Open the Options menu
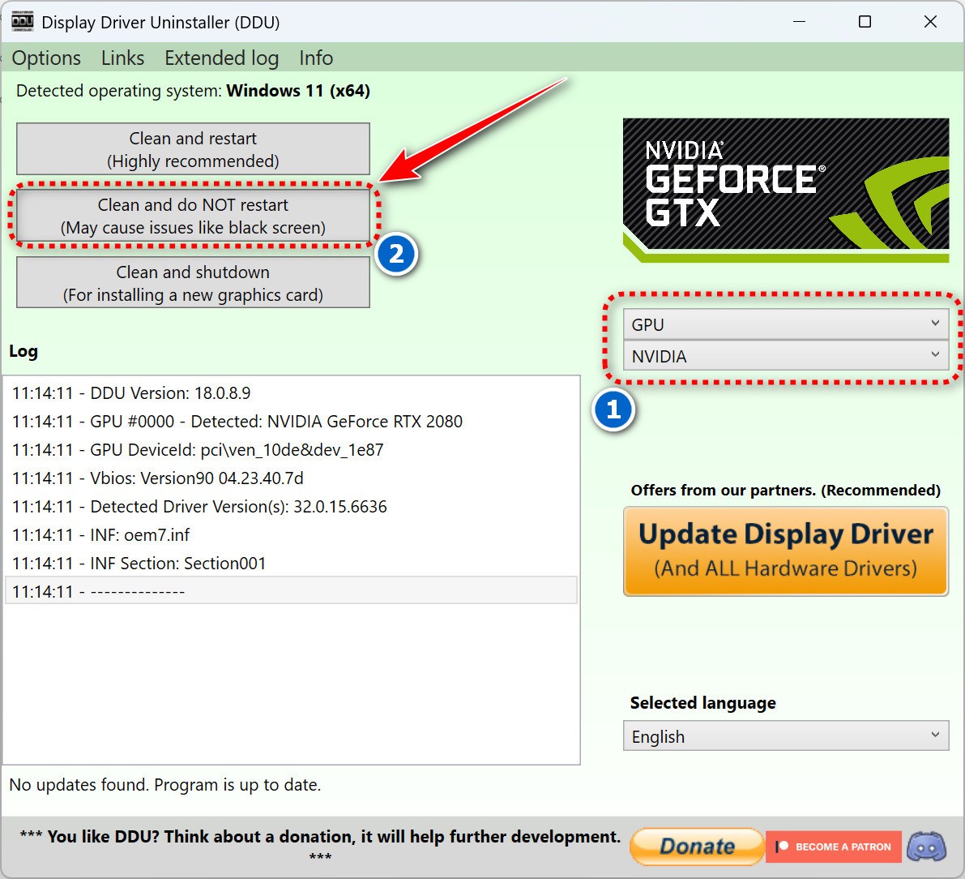This screenshot has height=879, width=965. pyautogui.click(x=46, y=58)
